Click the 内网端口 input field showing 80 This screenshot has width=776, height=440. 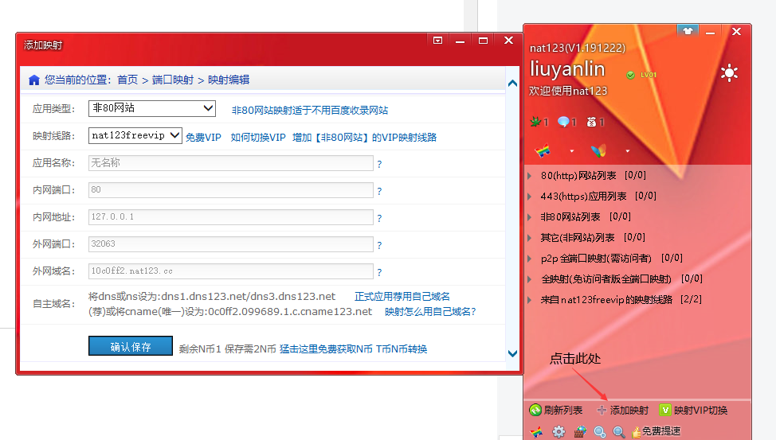[230, 190]
